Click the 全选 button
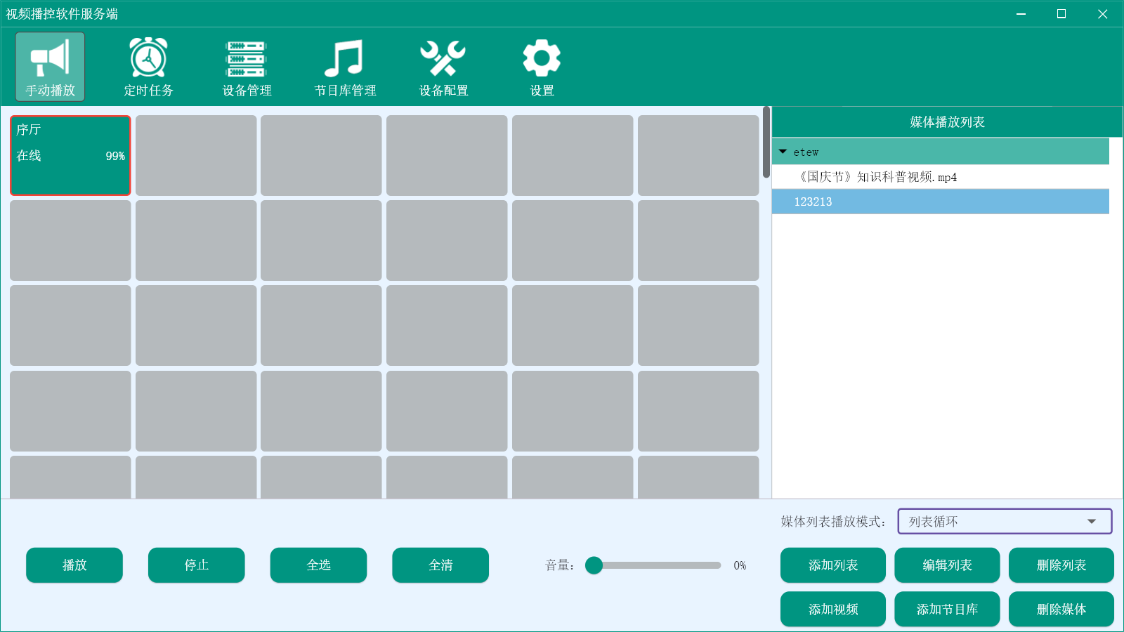 pyautogui.click(x=318, y=565)
